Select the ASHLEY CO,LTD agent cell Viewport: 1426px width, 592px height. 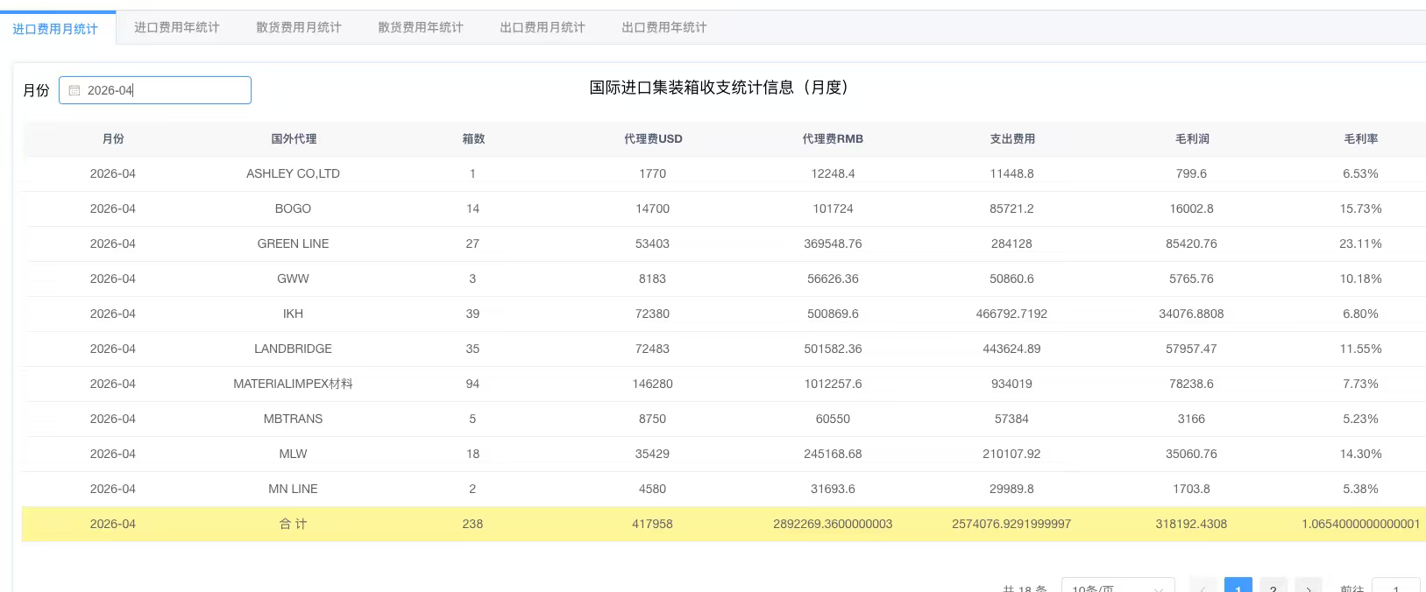(x=293, y=173)
